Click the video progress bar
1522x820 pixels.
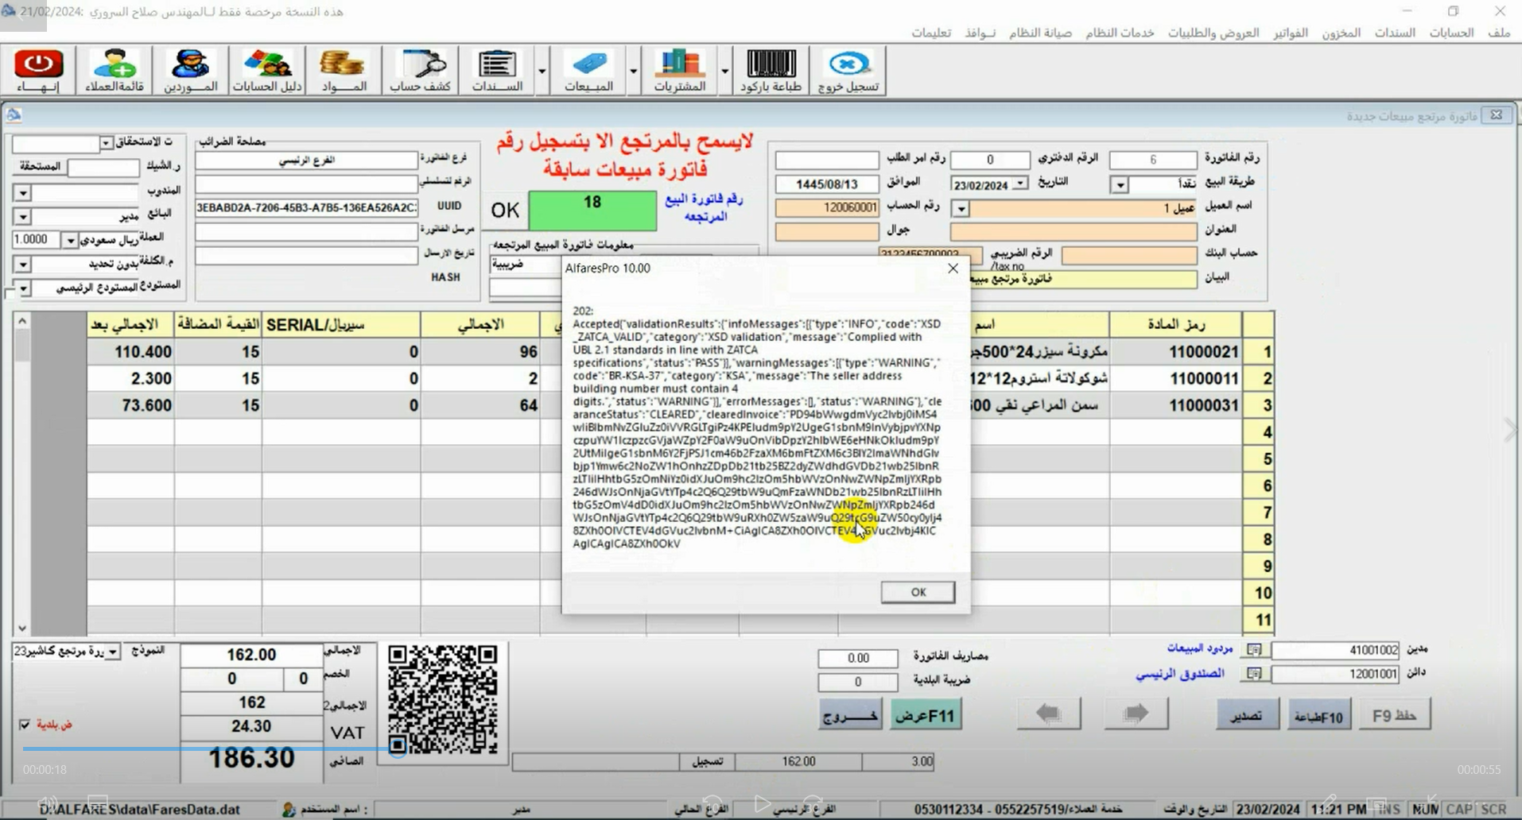(761, 748)
